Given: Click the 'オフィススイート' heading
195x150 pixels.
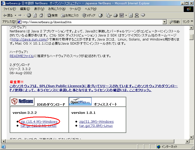Looking at the screenshot, I should 105,104.
